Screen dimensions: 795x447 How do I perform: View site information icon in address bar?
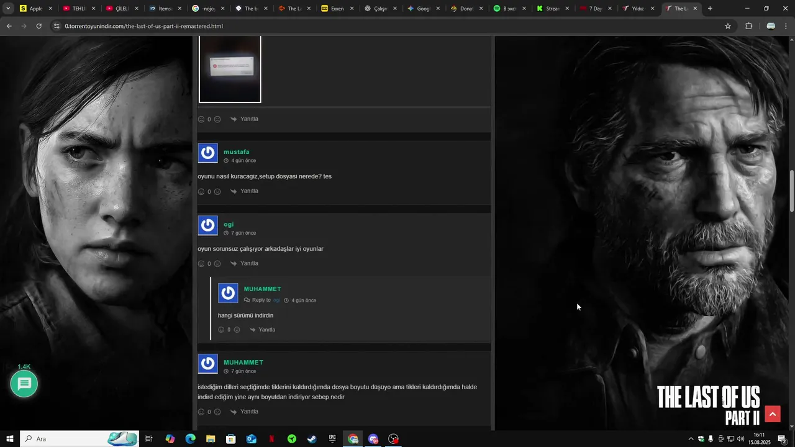click(x=57, y=26)
